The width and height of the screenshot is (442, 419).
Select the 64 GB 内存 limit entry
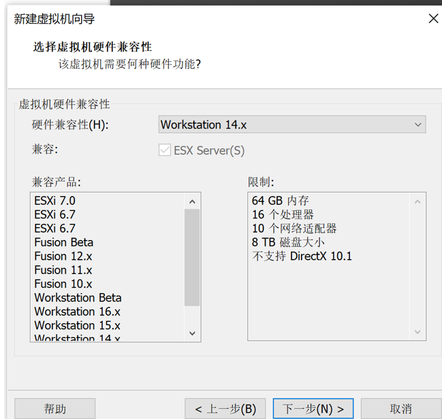pos(281,201)
